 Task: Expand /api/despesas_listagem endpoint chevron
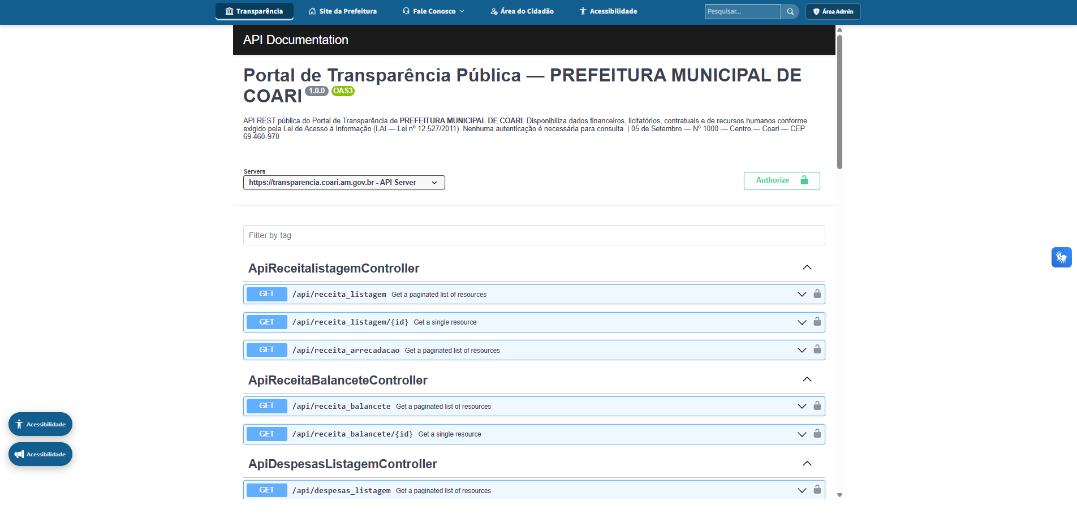pyautogui.click(x=802, y=490)
